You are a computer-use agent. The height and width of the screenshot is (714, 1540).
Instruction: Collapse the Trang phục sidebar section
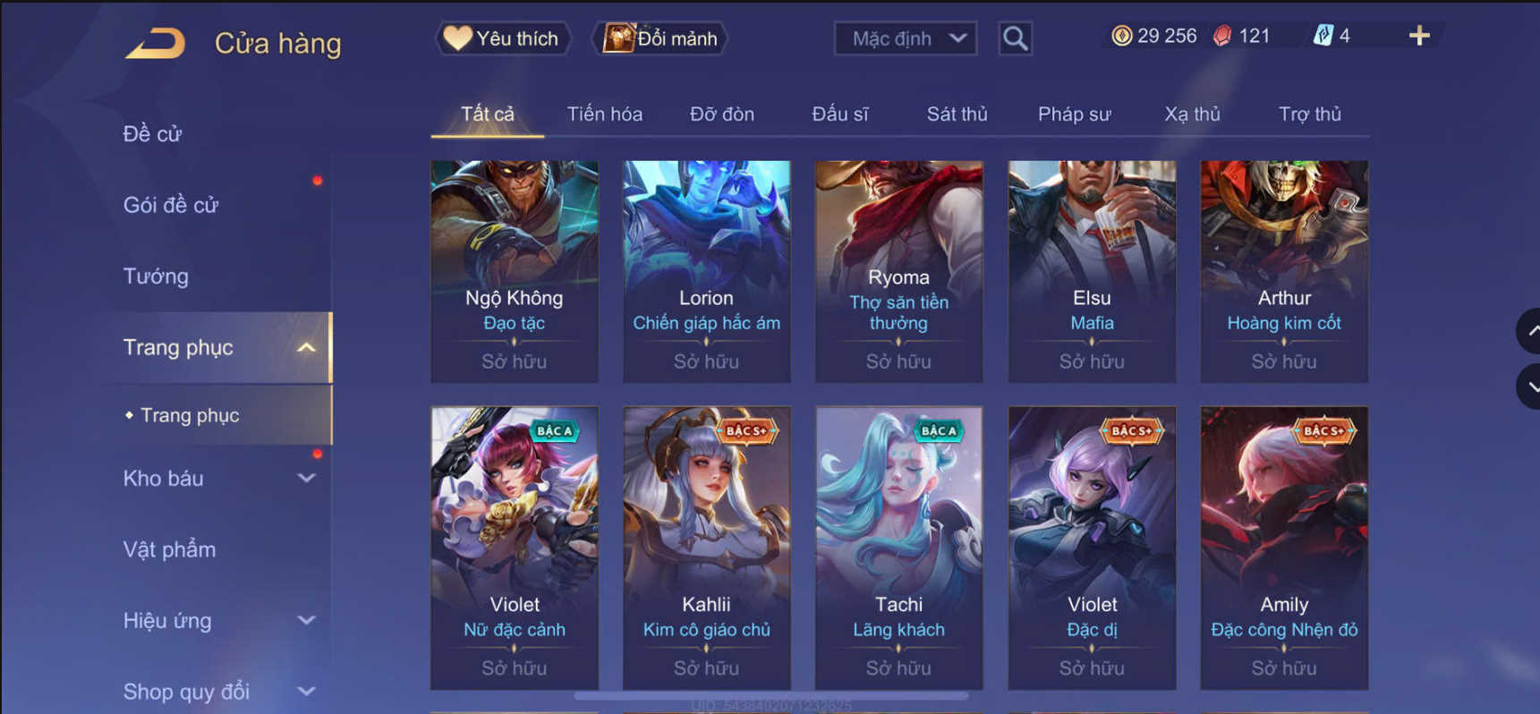306,347
